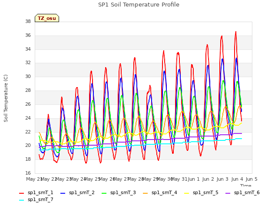
Task: Click the y-axis tick value 30
Action: 28,77
